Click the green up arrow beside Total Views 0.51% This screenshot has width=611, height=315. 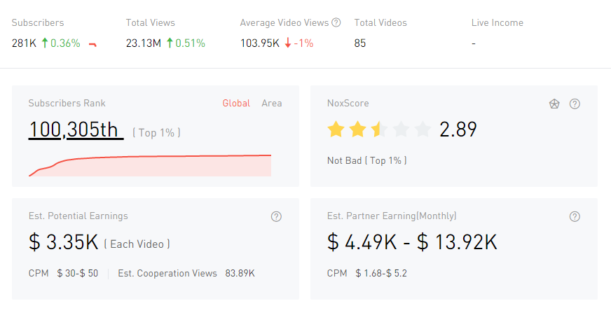coord(169,43)
